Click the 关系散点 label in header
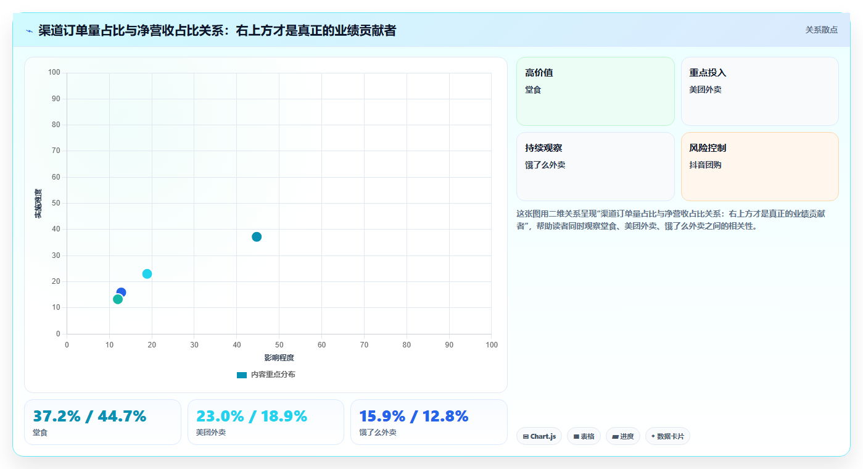The height and width of the screenshot is (469, 863). (x=821, y=30)
